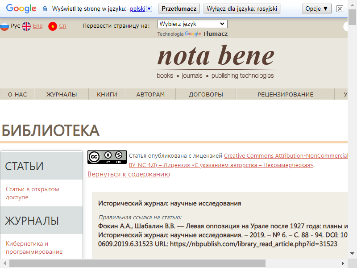This screenshot has height=268, width=357.
Task: Open the 'Opcje' options dropdown
Action: click(x=317, y=9)
